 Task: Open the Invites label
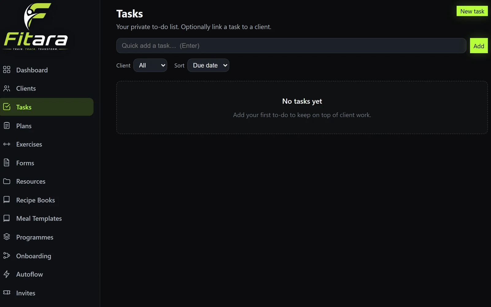tap(26, 293)
